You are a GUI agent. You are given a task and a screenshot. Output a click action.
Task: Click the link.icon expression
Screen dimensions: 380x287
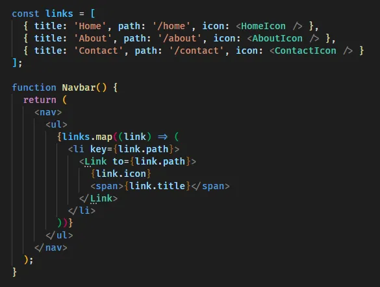click(121, 174)
